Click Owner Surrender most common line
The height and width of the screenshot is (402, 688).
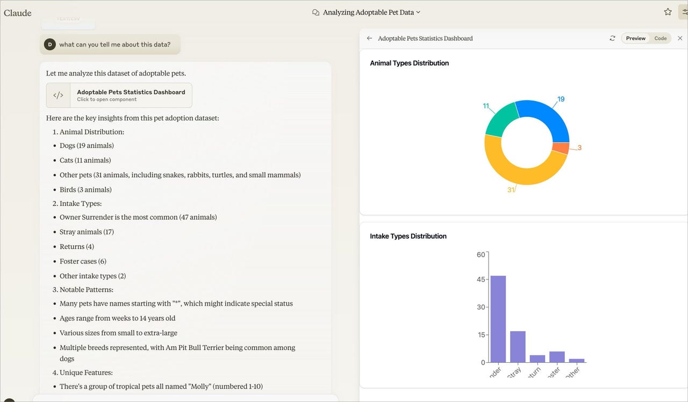pyautogui.click(x=138, y=217)
